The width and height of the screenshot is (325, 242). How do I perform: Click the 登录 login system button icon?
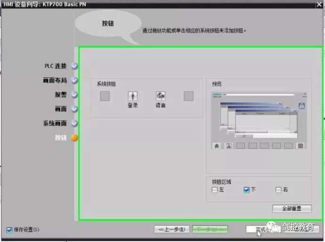point(133,96)
